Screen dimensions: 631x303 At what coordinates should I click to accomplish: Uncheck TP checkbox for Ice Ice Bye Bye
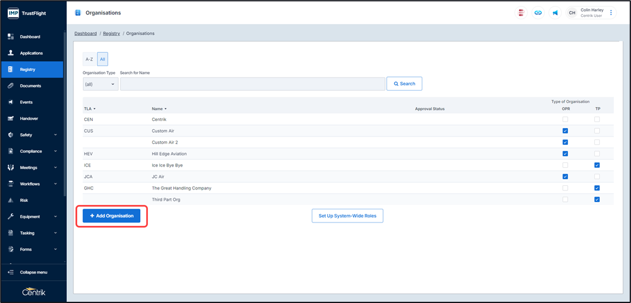click(x=597, y=165)
